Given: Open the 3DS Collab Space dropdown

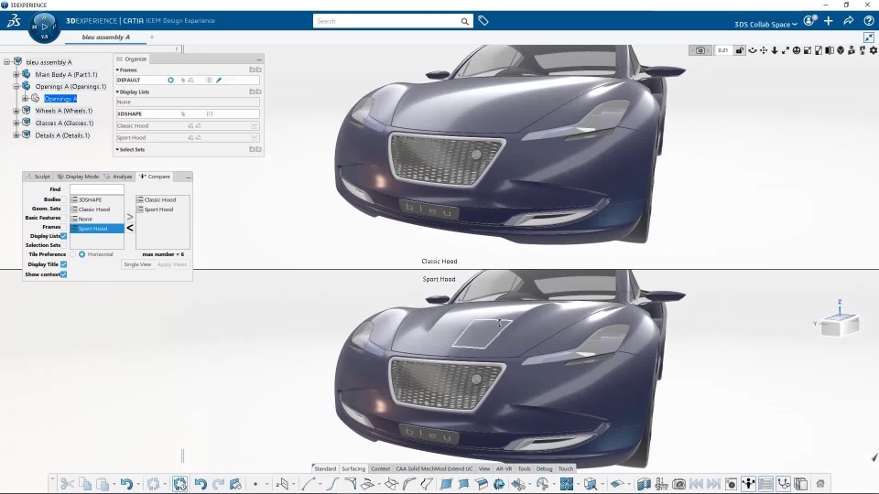Looking at the screenshot, I should (x=765, y=24).
